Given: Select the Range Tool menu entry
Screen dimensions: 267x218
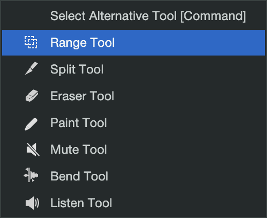Looking at the screenshot, I should tap(133, 43).
